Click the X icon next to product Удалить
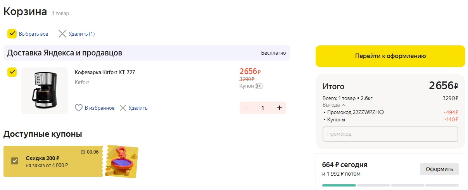This screenshot has width=468, height=190. pyautogui.click(x=123, y=108)
